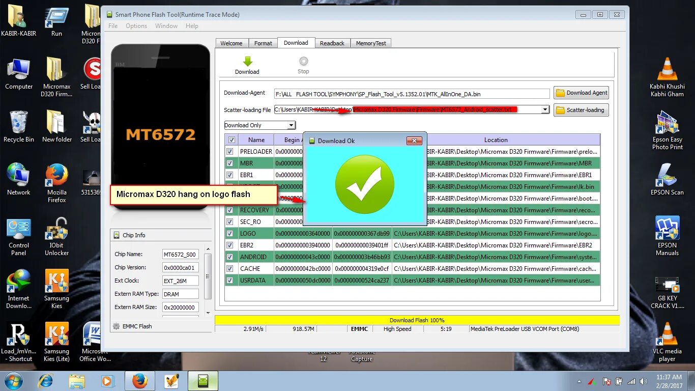Toggle the select-all checkbox in table header

(232, 139)
